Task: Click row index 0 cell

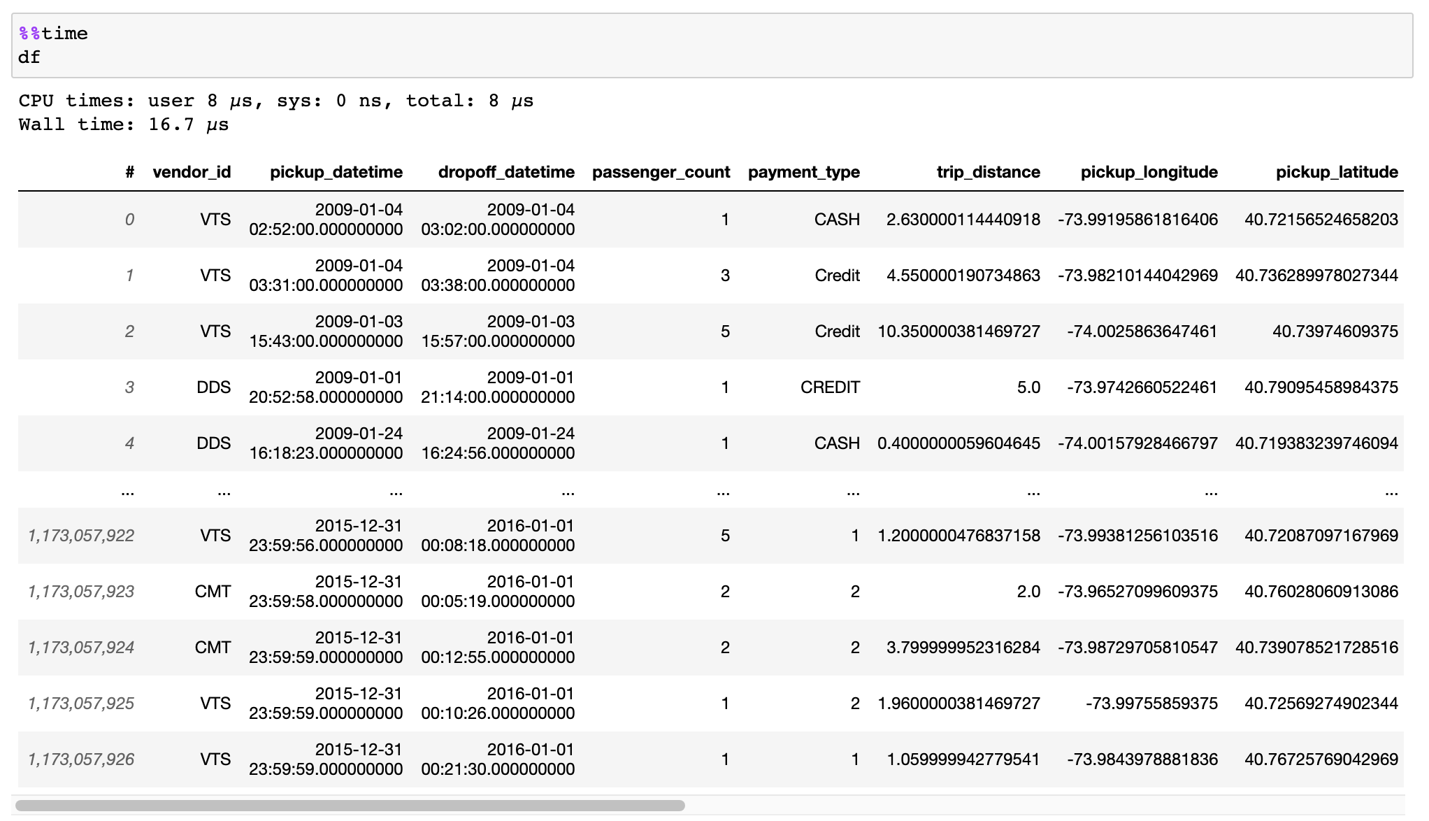Action: point(129,220)
